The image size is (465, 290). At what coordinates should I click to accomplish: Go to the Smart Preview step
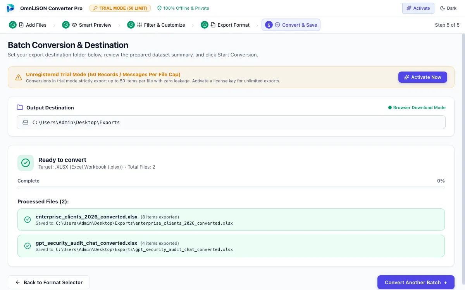[87, 25]
